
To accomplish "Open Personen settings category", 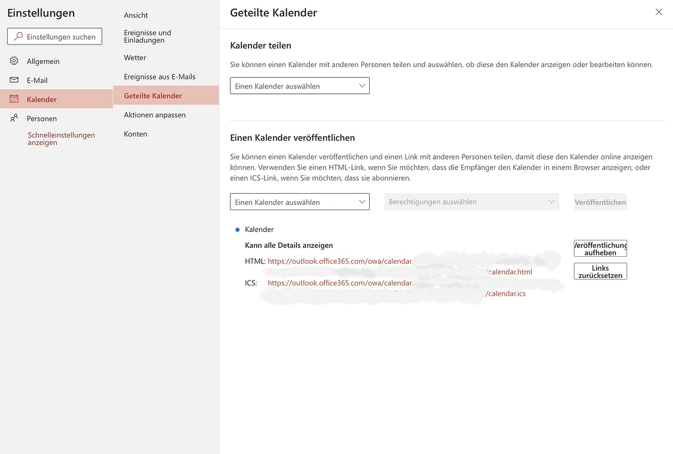I will click(56, 118).
